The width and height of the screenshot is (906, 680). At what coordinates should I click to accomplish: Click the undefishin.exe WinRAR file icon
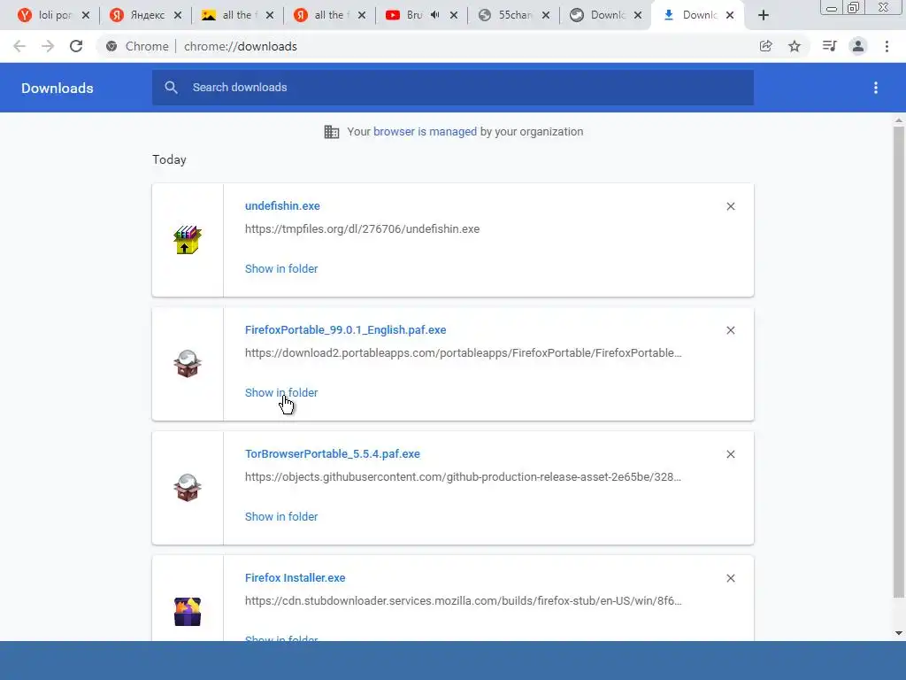188,240
